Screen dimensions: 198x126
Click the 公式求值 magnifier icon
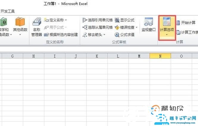(x=117, y=35)
